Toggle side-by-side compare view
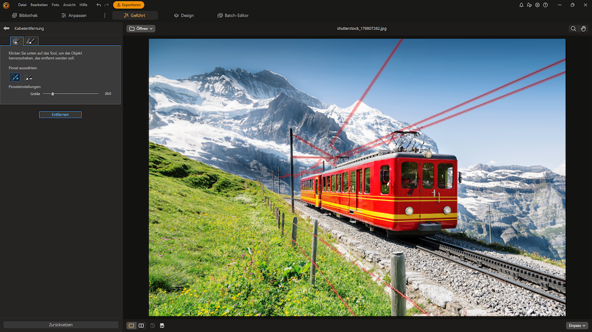The height and width of the screenshot is (332, 592). coord(141,326)
